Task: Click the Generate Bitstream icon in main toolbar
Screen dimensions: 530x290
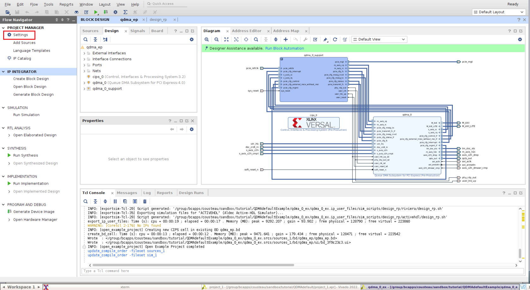Action: click(106, 12)
